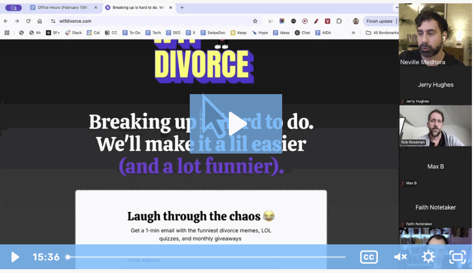The width and height of the screenshot is (473, 273).
Task: Click Neville Medhora's video tile
Action: (x=435, y=35)
